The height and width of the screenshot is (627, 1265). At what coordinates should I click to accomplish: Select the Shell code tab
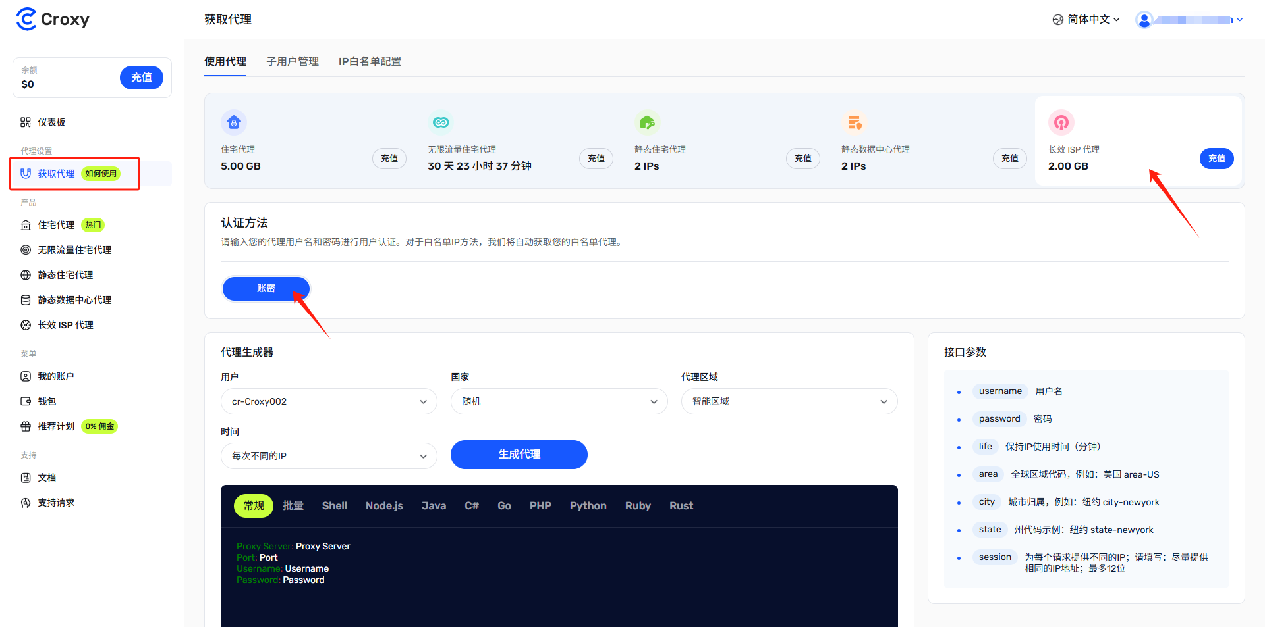click(335, 505)
